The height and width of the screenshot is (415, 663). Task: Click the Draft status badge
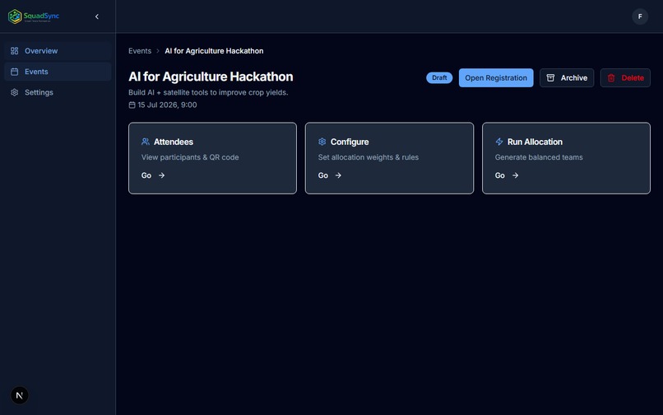click(x=439, y=78)
